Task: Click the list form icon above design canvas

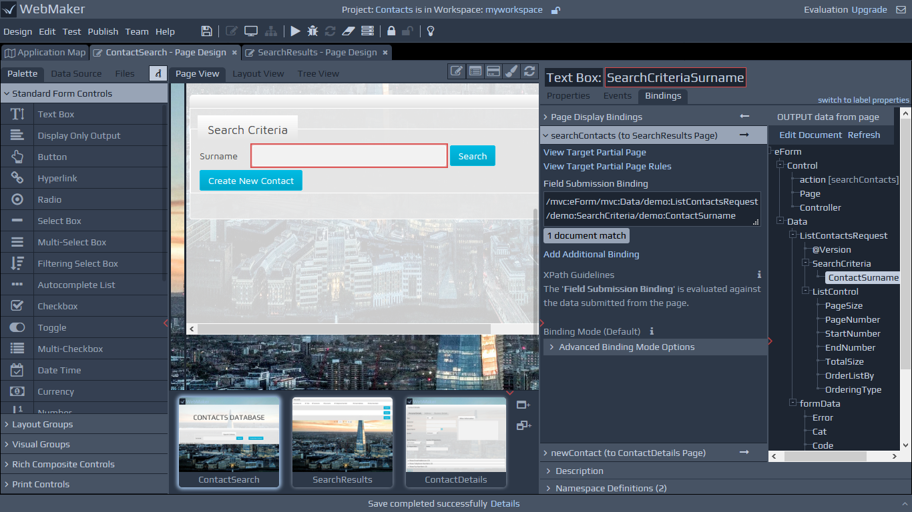Action: click(475, 71)
